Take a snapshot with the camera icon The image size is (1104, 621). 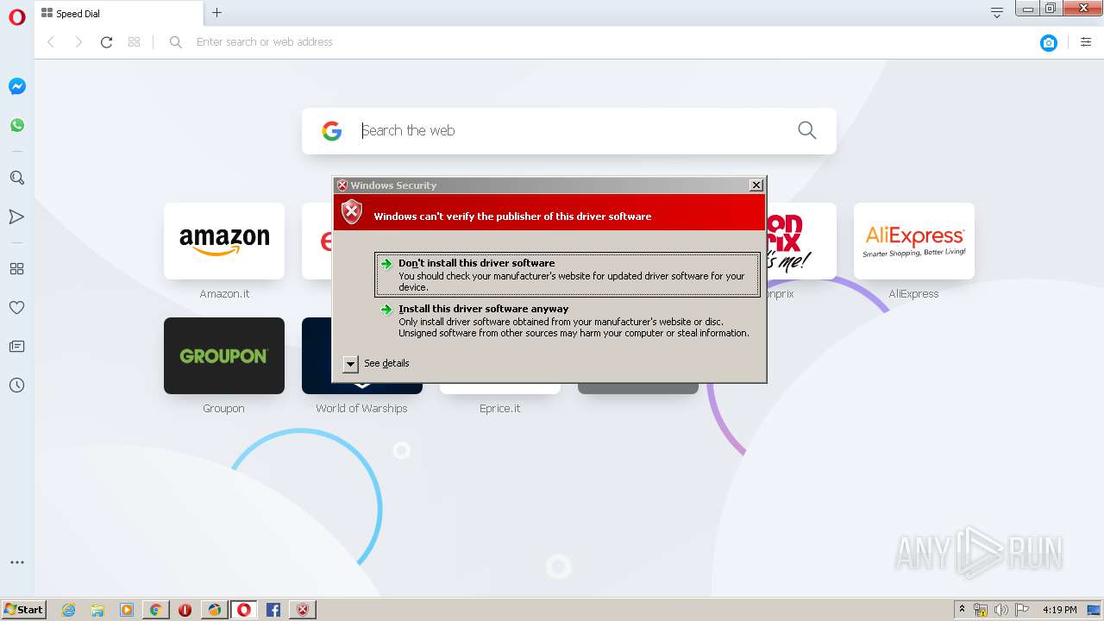click(x=1049, y=42)
